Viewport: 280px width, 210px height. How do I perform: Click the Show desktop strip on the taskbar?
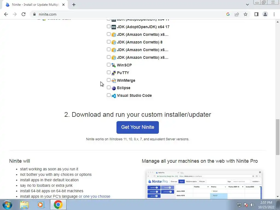278,205
